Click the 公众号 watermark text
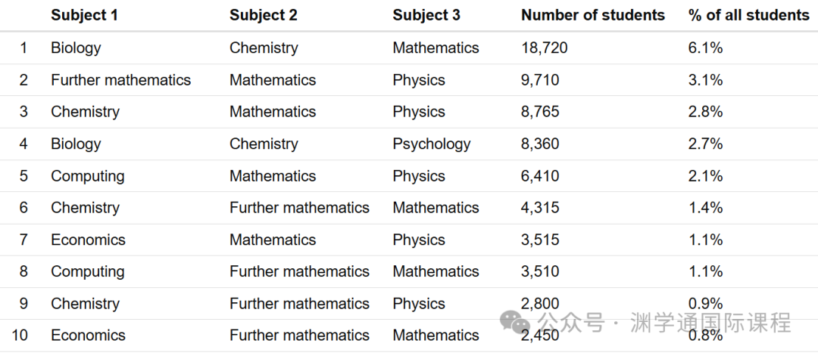Screen dimensions: 818x356 tap(572, 322)
